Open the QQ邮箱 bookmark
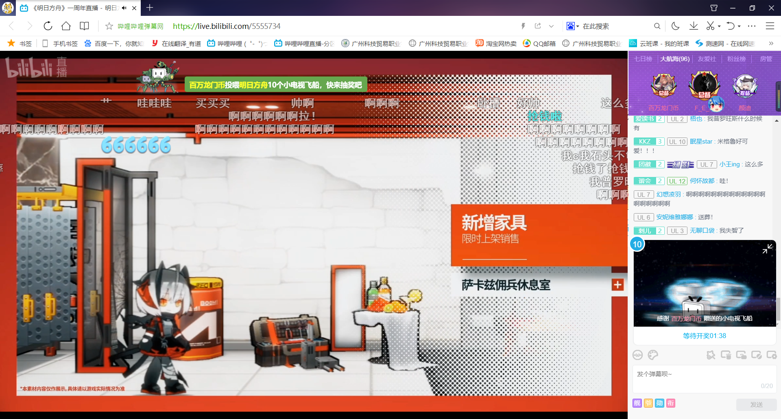 tap(539, 43)
